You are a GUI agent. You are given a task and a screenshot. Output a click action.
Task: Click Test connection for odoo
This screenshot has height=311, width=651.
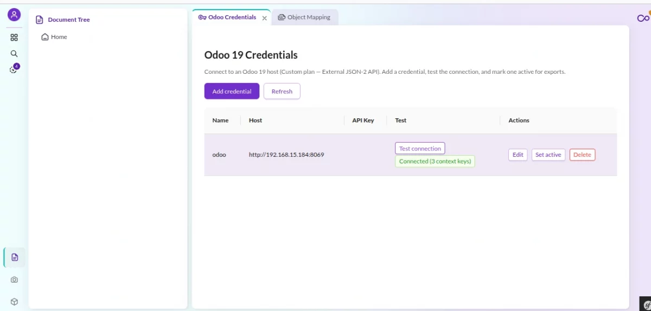coord(420,149)
